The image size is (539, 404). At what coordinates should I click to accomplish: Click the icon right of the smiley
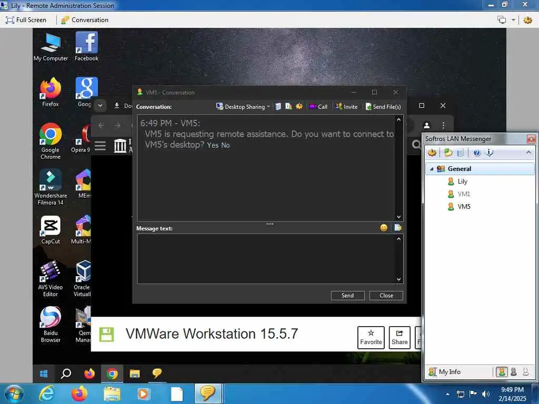tap(398, 227)
